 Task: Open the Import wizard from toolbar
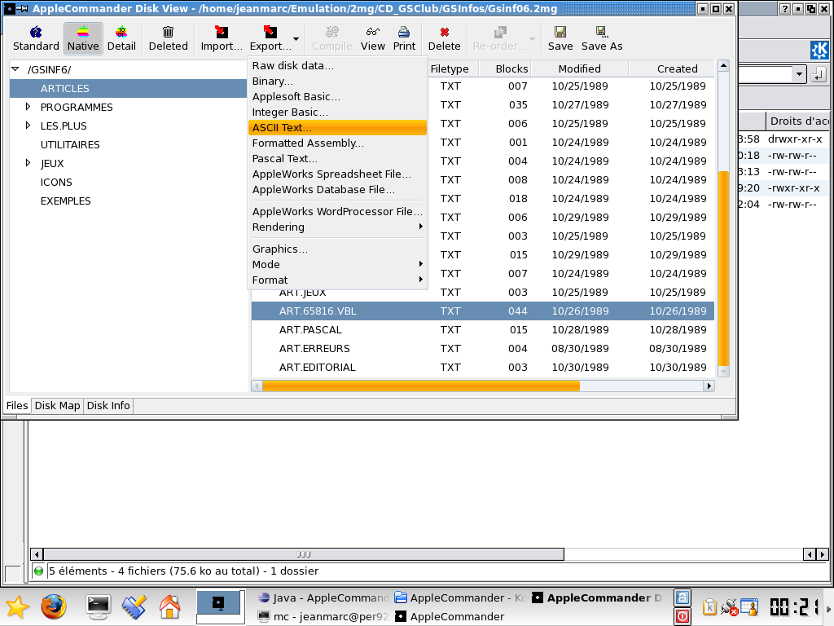[222, 38]
